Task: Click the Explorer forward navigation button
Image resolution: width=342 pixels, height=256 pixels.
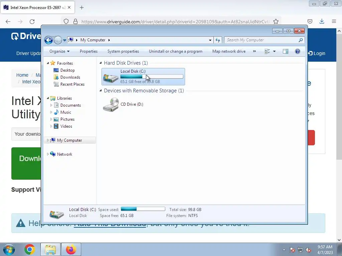Action: 58,40
